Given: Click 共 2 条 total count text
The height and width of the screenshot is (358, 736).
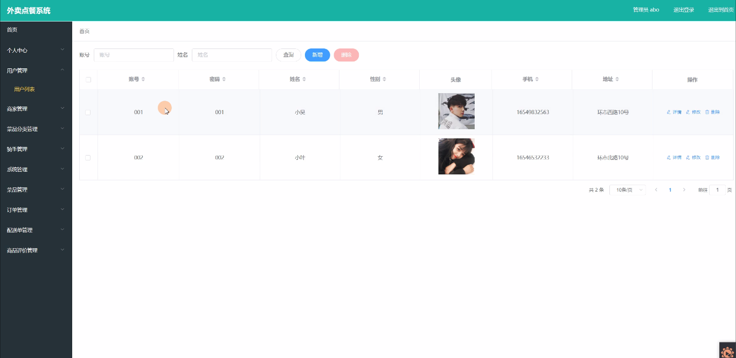Looking at the screenshot, I should tap(596, 190).
